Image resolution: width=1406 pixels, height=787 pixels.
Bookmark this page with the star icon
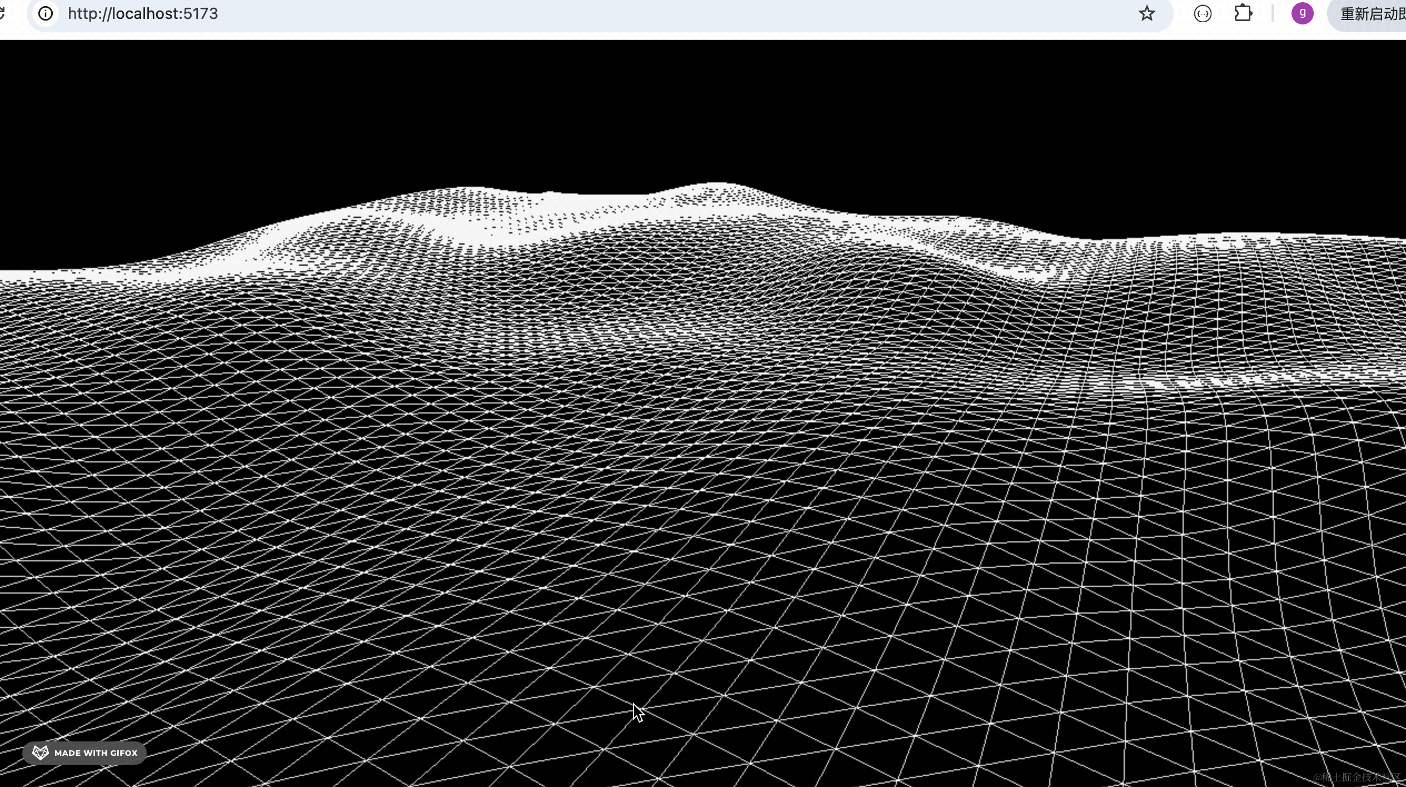point(1146,13)
